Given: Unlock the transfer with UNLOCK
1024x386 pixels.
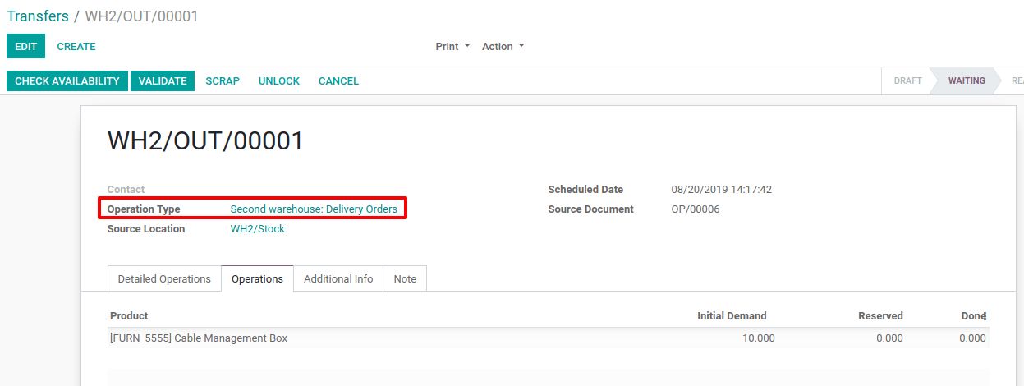Looking at the screenshot, I should coord(279,81).
